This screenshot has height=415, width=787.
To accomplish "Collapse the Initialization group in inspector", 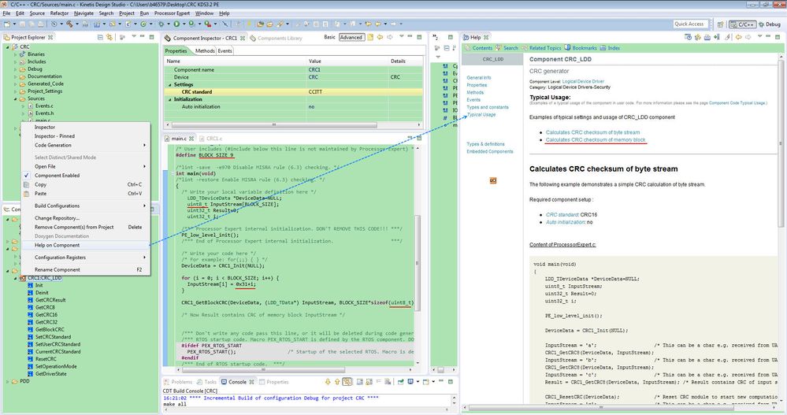I will coord(169,99).
